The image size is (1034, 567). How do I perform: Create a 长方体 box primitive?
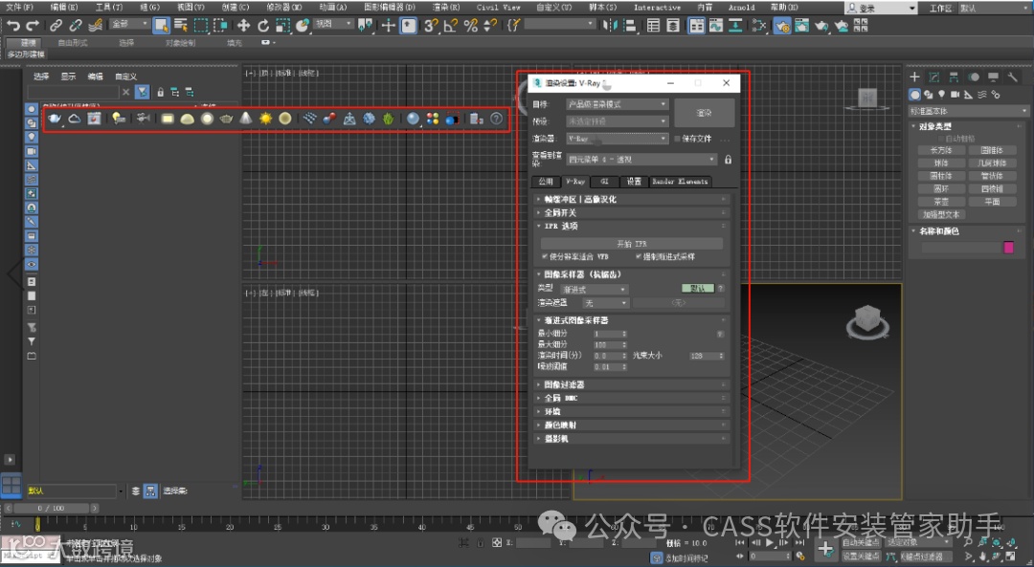point(941,151)
